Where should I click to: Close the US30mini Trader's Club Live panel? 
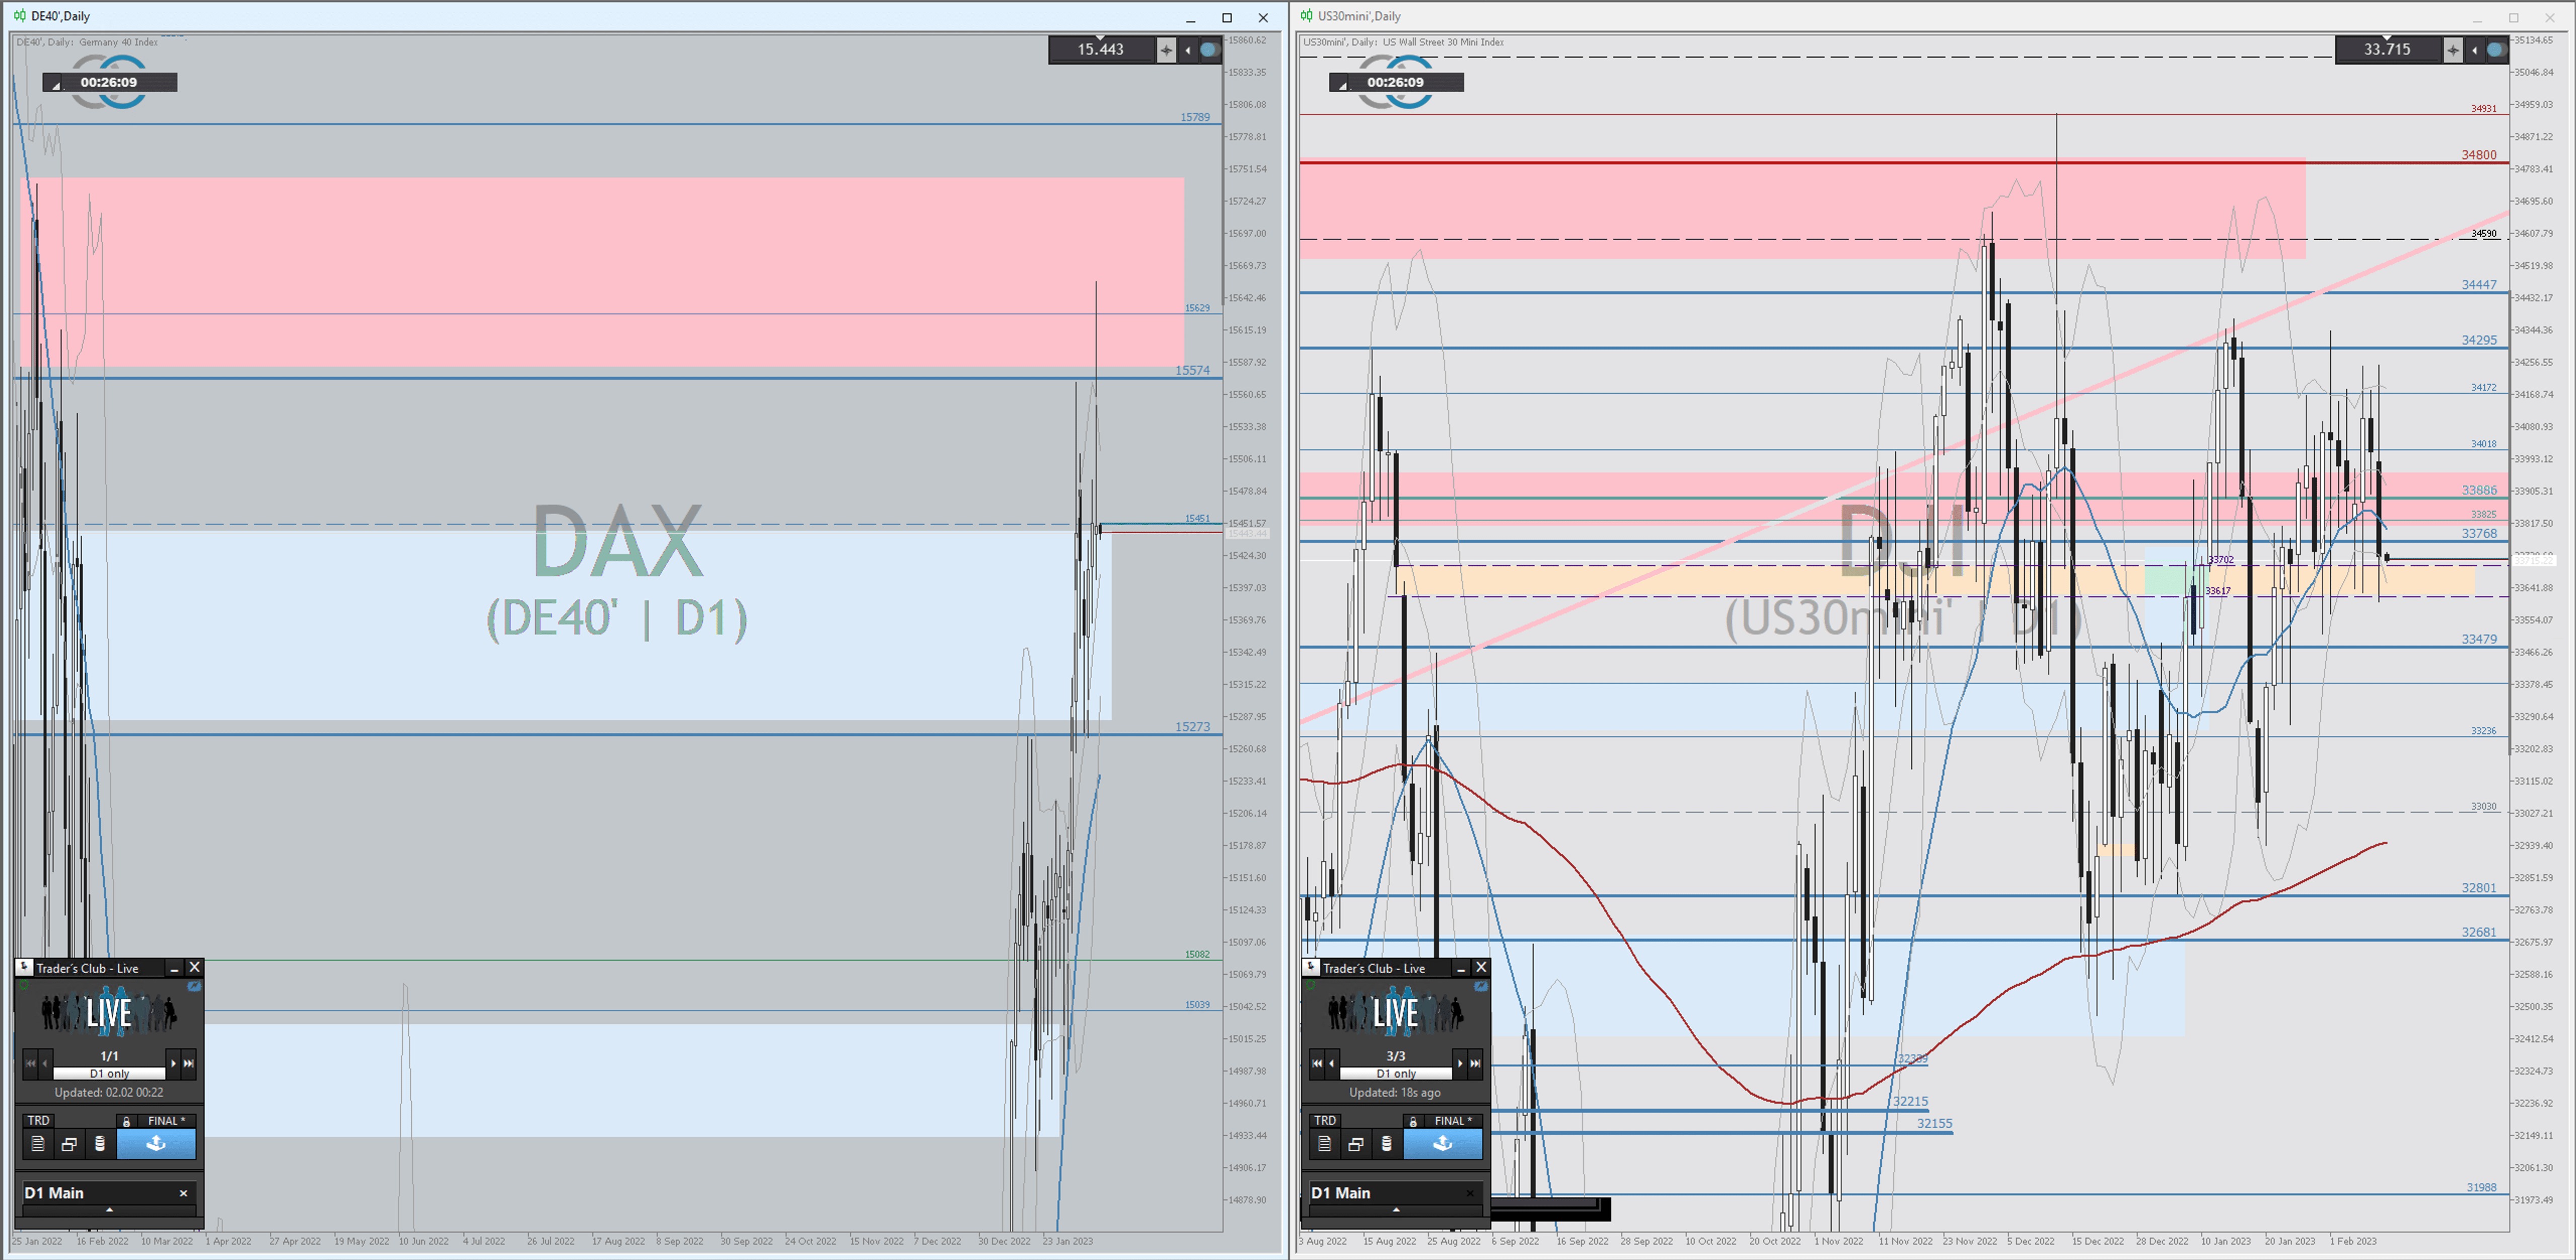coord(1481,967)
